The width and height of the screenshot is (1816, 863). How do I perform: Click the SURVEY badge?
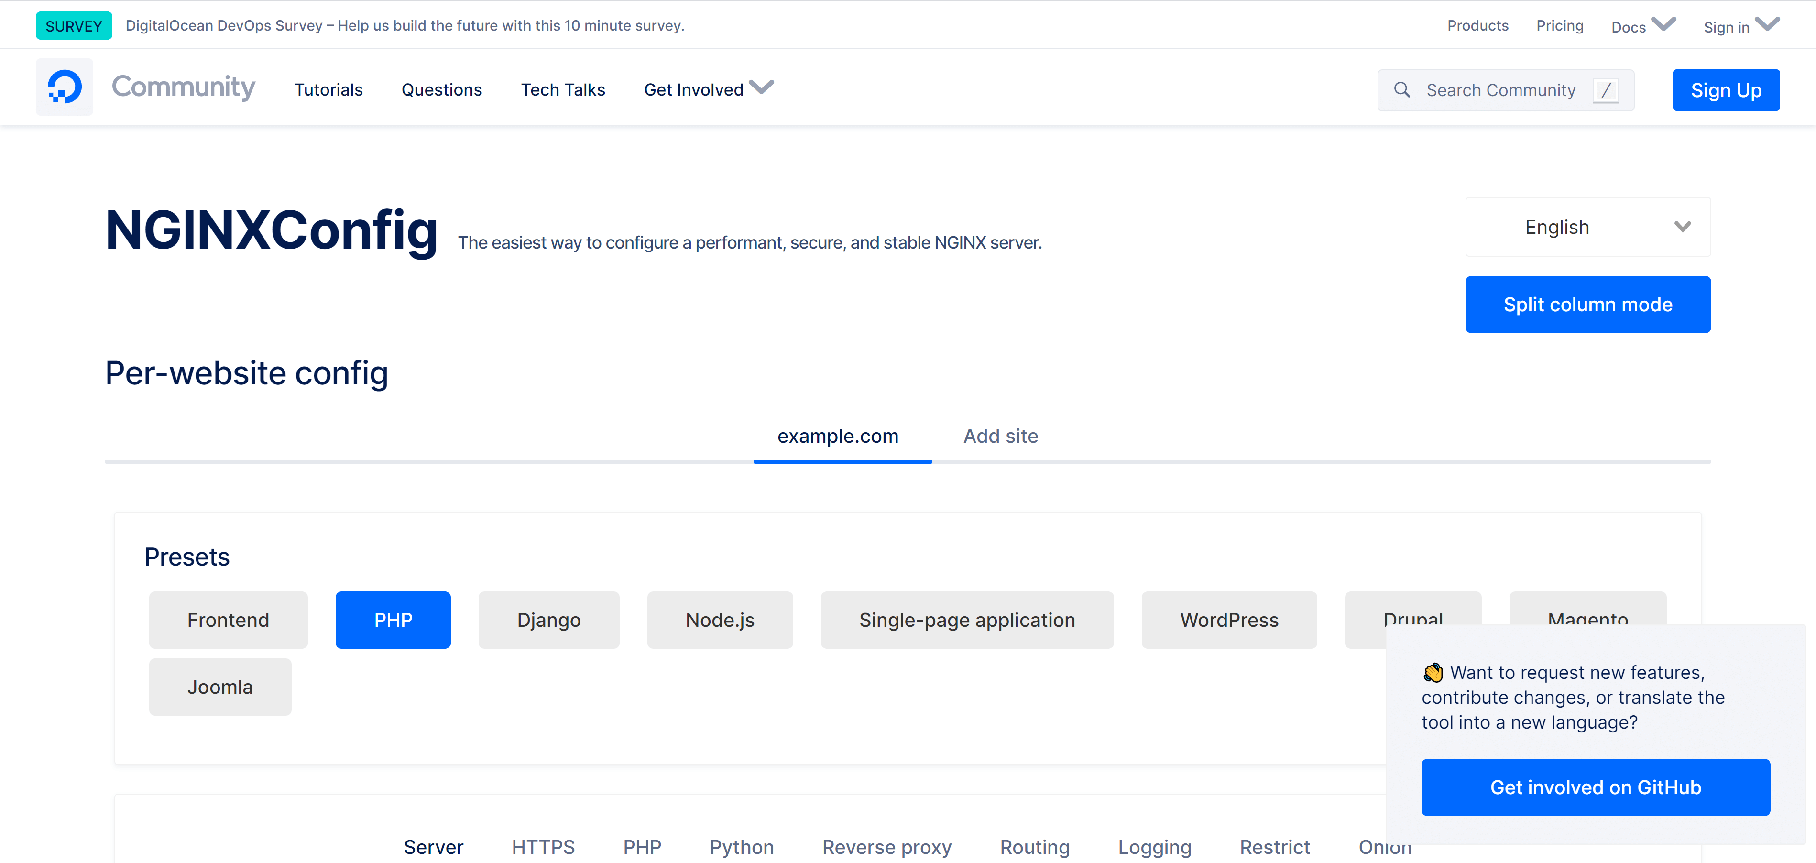pos(73,26)
